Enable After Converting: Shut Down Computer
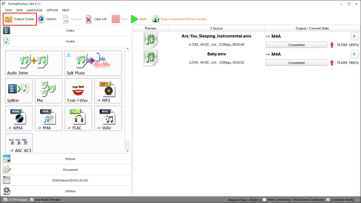Screen dimensions: 361x203 click(265, 200)
